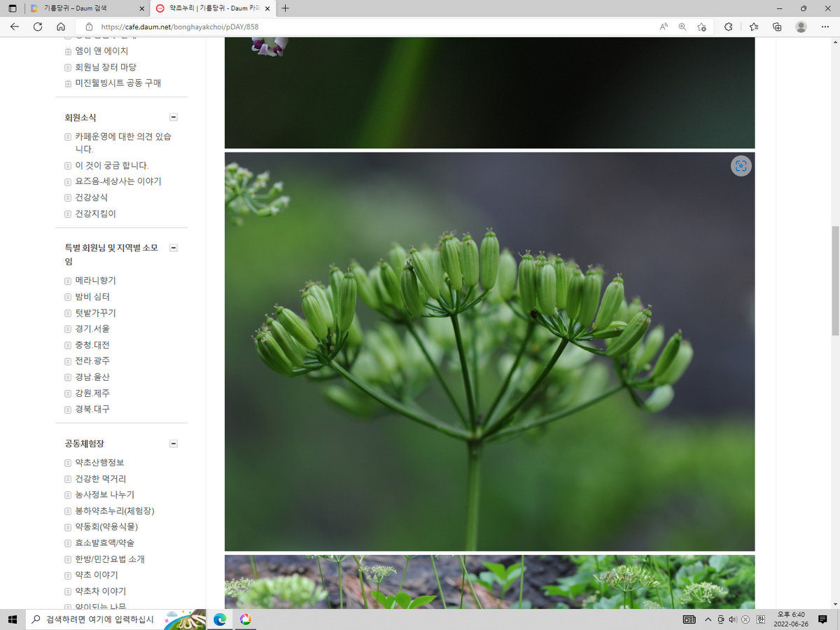The width and height of the screenshot is (840, 630).
Task: Open the browser home page
Action: [x=61, y=27]
